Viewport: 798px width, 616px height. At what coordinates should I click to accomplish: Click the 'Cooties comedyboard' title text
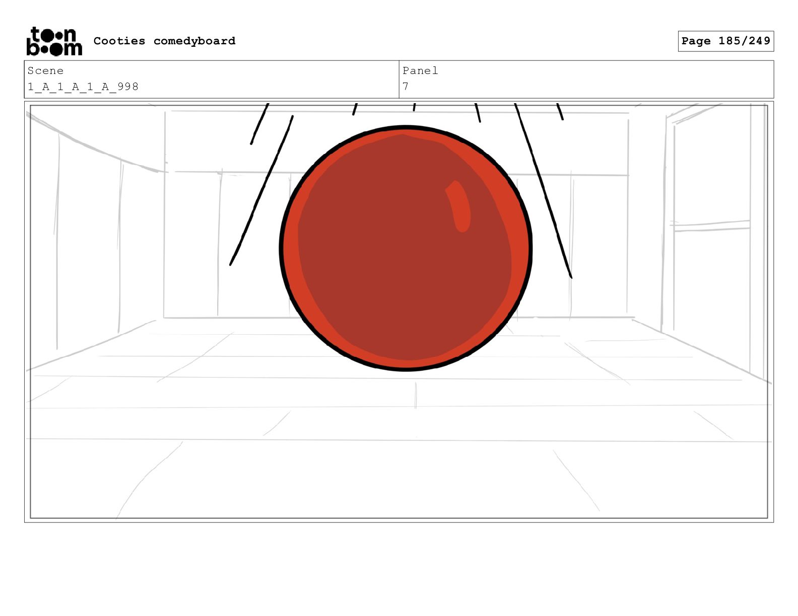pyautogui.click(x=164, y=41)
